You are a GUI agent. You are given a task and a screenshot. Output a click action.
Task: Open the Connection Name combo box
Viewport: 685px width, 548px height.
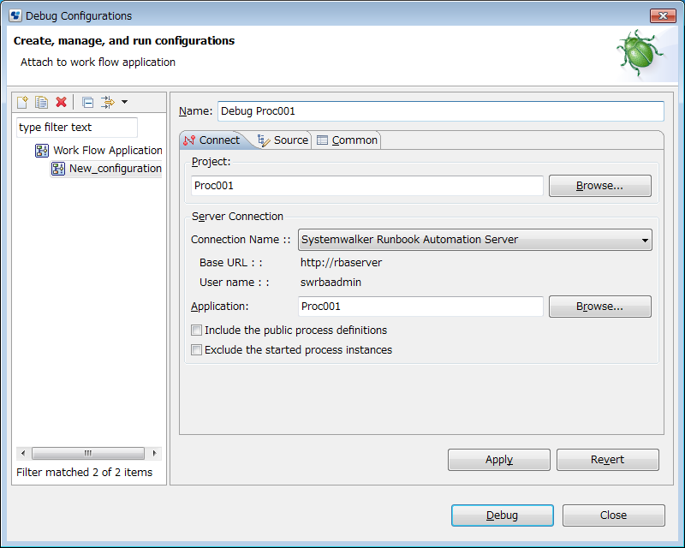[475, 240]
